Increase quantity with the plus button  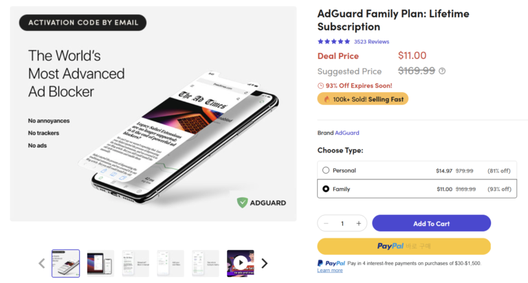pyautogui.click(x=358, y=223)
